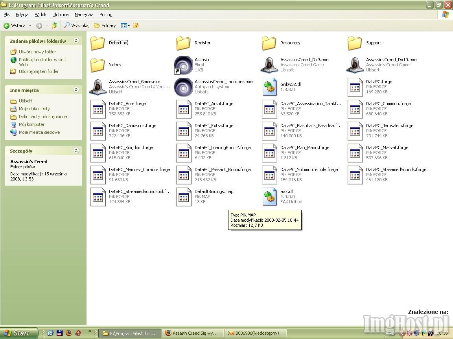Select the DataPC_SolomonTemple.forge file name
The image size is (453, 339).
309,169
